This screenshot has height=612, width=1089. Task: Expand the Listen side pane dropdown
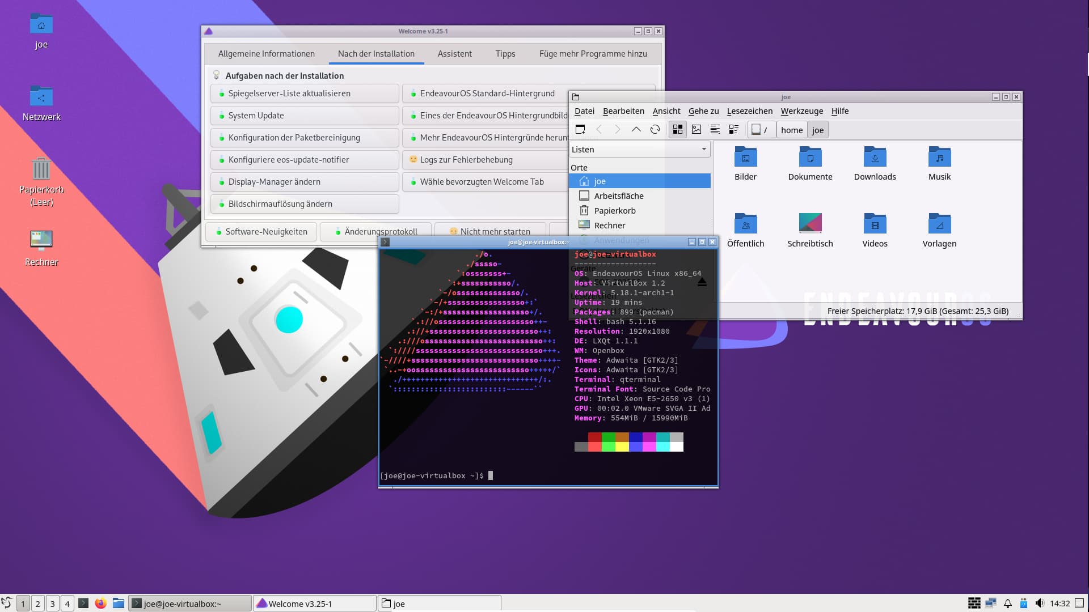click(640, 149)
